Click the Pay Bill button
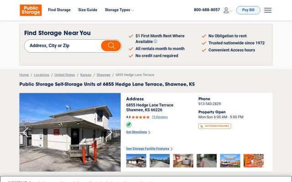Viewport: 292px width, 182px height. pos(248,10)
